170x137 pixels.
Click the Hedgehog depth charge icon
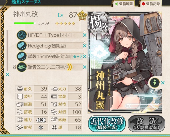coord(22,46)
